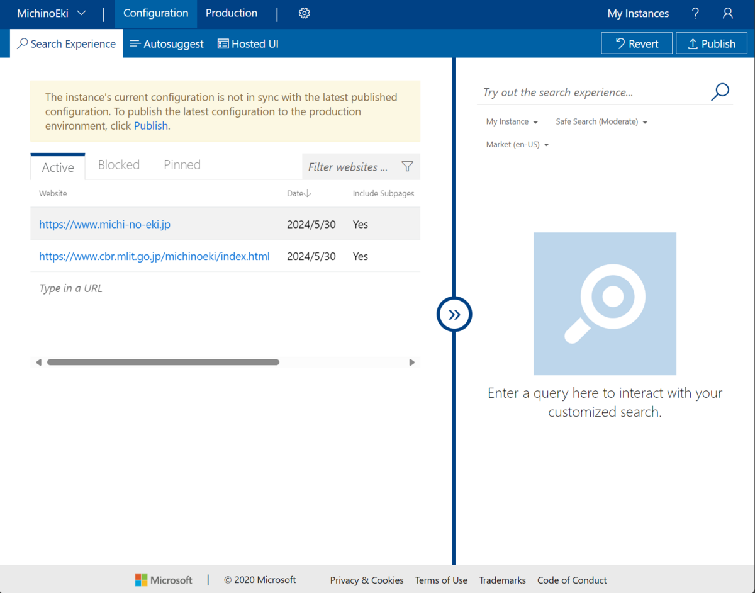Viewport: 755px width, 593px height.
Task: Select the Search Experience tab
Action: pos(67,43)
